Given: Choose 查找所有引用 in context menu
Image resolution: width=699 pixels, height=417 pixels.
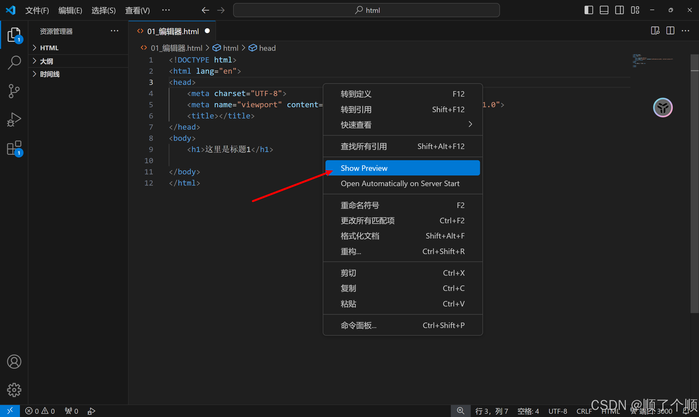Looking at the screenshot, I should pyautogui.click(x=402, y=146).
